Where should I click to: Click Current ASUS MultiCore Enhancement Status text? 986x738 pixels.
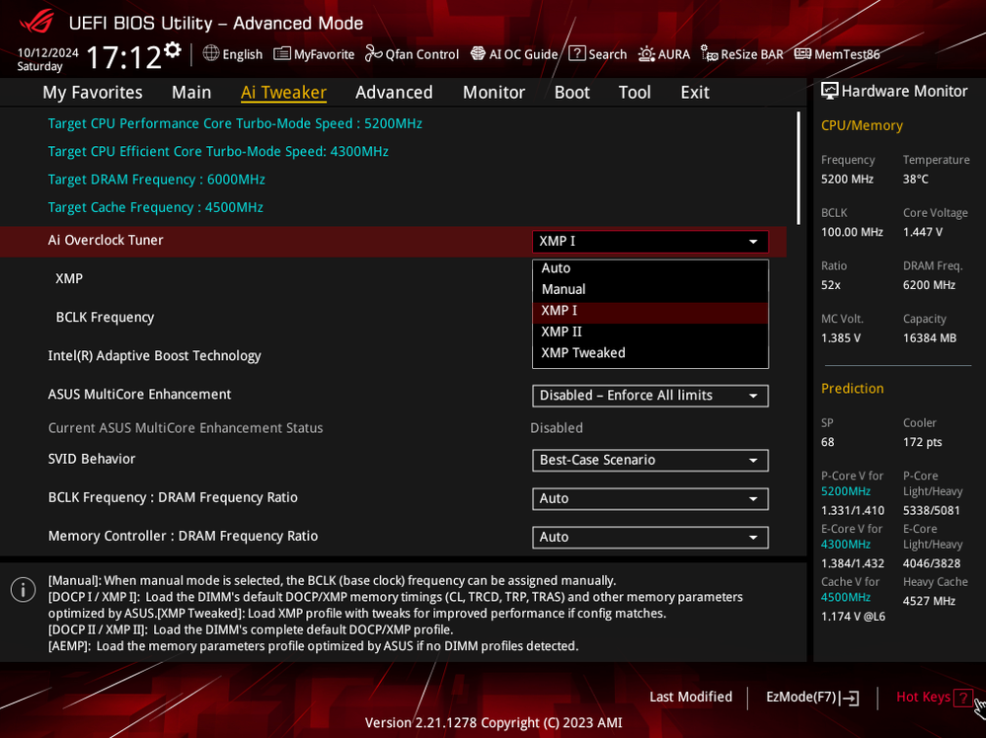pyautogui.click(x=186, y=428)
